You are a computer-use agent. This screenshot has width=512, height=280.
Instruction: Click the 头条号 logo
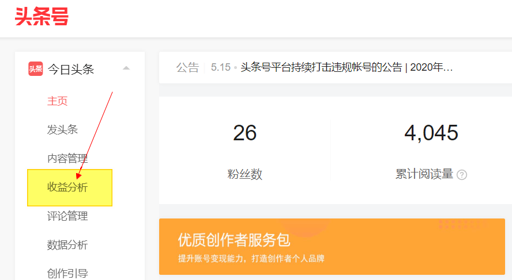click(x=42, y=17)
